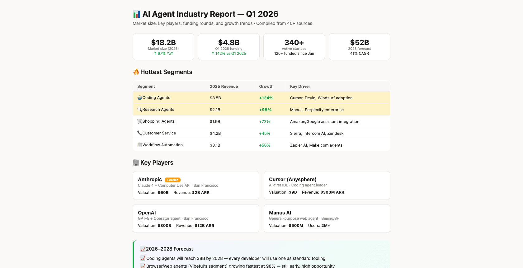Click the 'GPT-5 + Operator agent' description
Screen dimensions: 523x268
[x=159, y=219]
